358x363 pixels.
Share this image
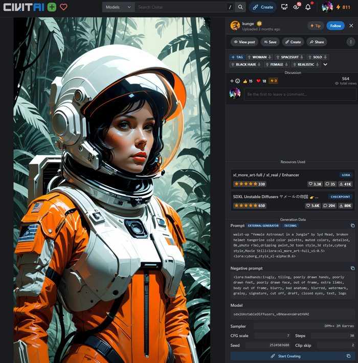[317, 42]
